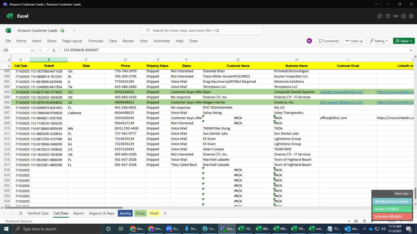Click the Catch up button
This screenshot has height=234, width=417.
tap(354, 41)
